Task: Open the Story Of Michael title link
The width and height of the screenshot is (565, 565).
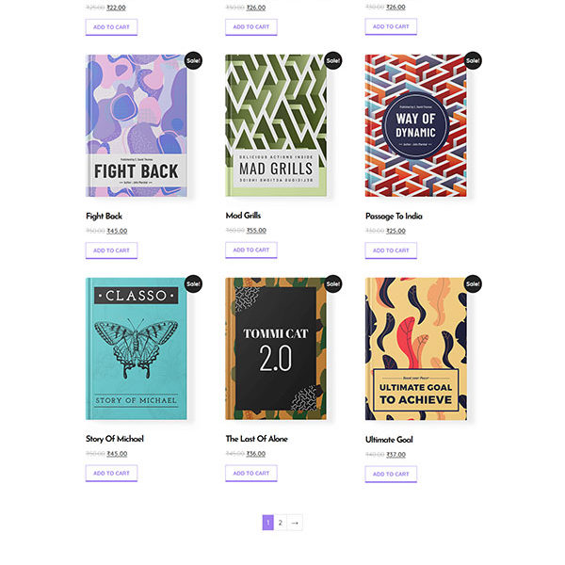Action: tap(115, 439)
